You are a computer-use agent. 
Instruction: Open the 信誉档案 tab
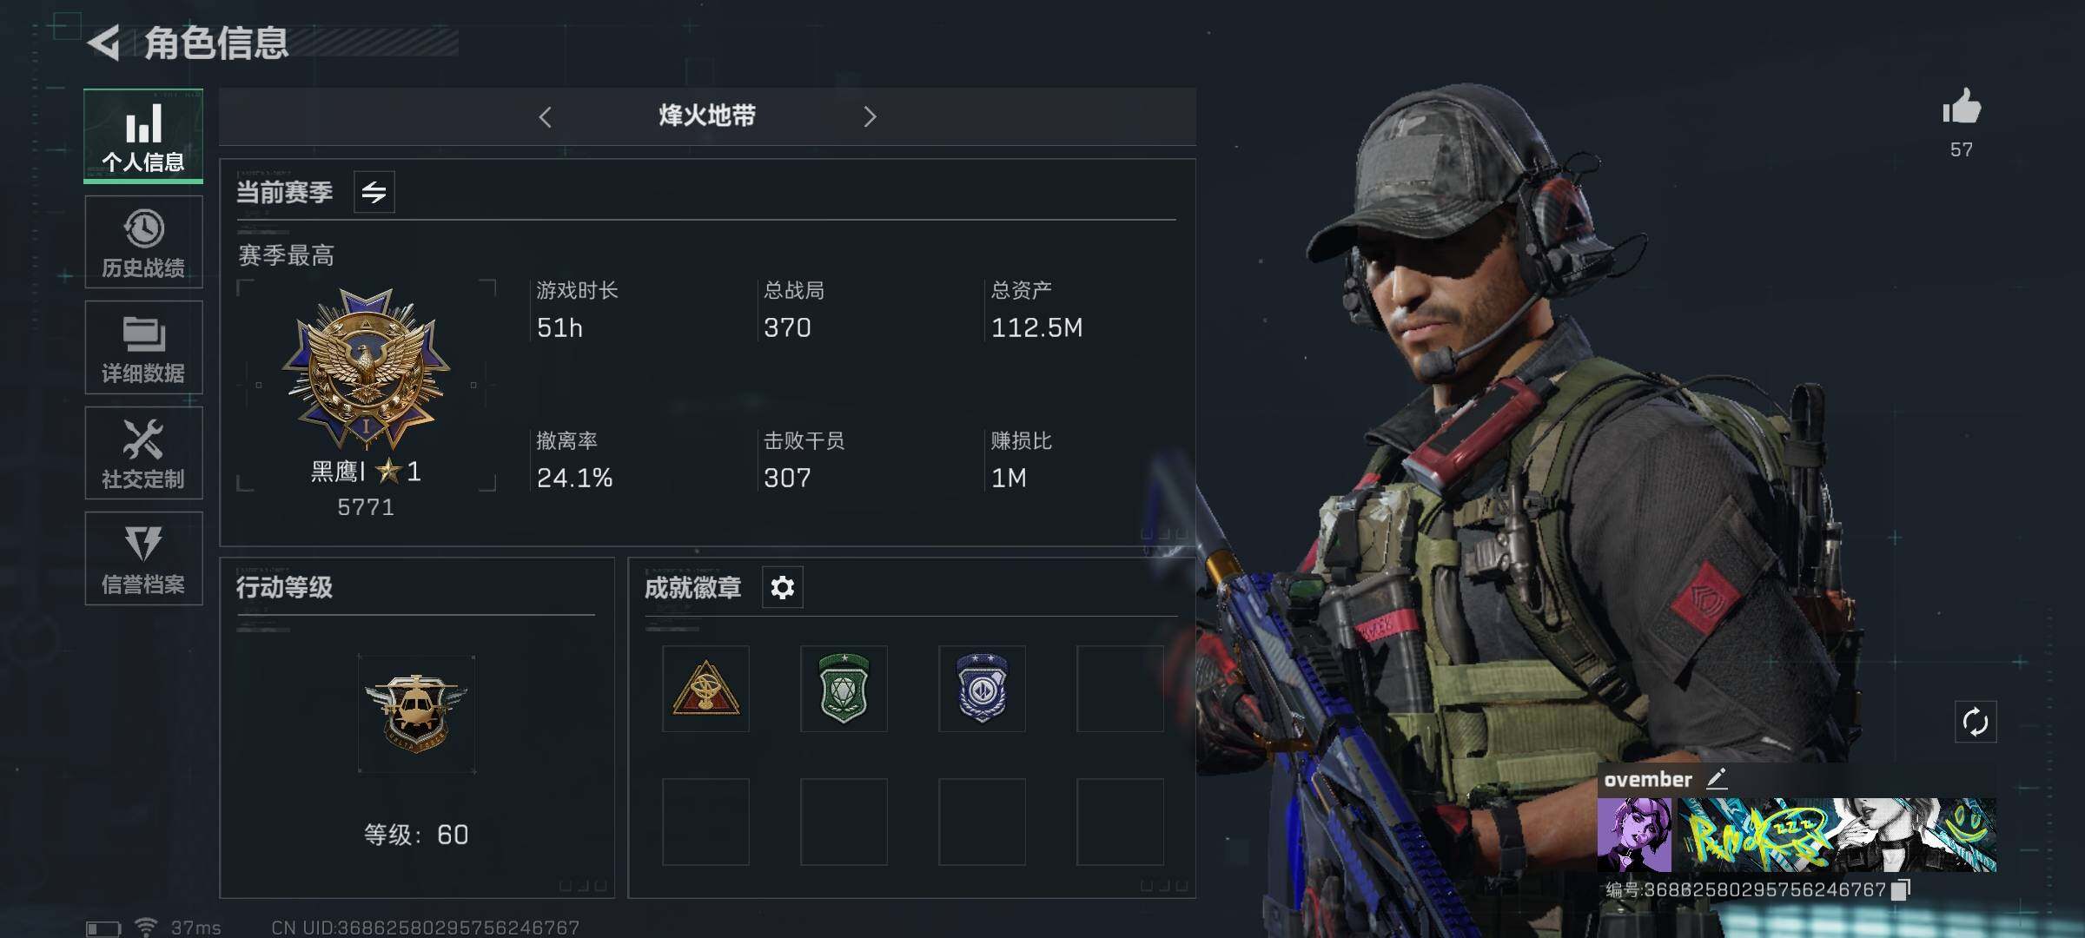pyautogui.click(x=143, y=558)
